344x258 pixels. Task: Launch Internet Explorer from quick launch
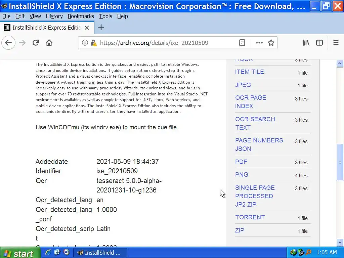[x=48, y=252]
